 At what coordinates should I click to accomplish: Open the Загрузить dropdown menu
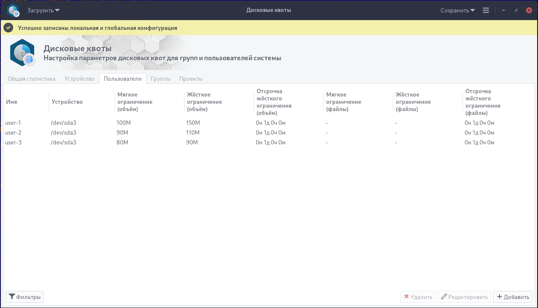(x=43, y=10)
